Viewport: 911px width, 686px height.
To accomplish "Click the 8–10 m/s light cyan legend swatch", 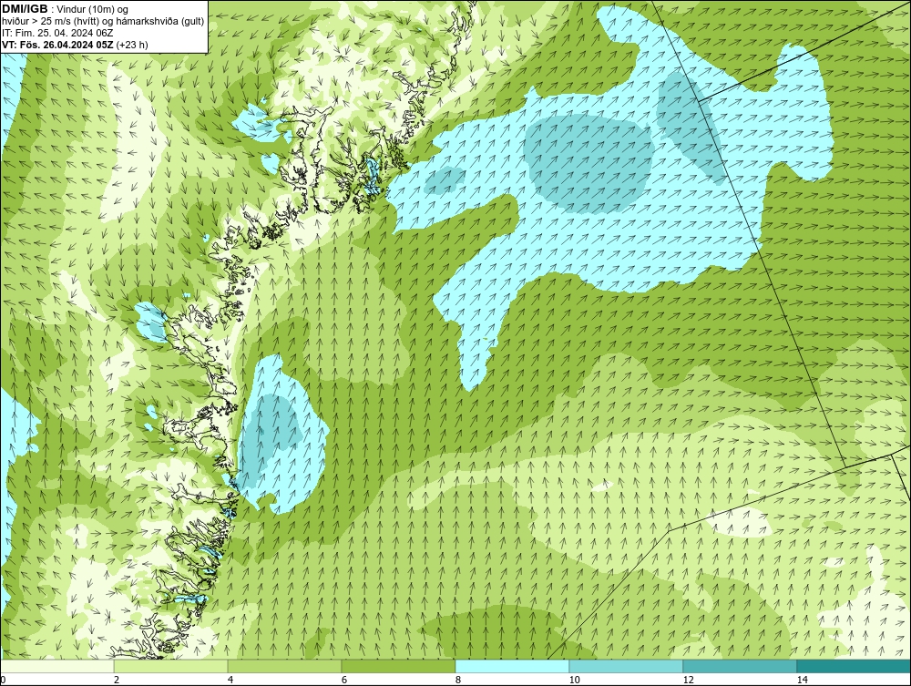I will tap(512, 666).
